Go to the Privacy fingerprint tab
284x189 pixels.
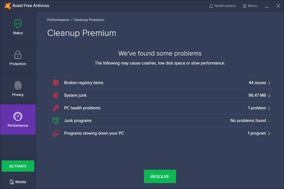tap(18, 89)
